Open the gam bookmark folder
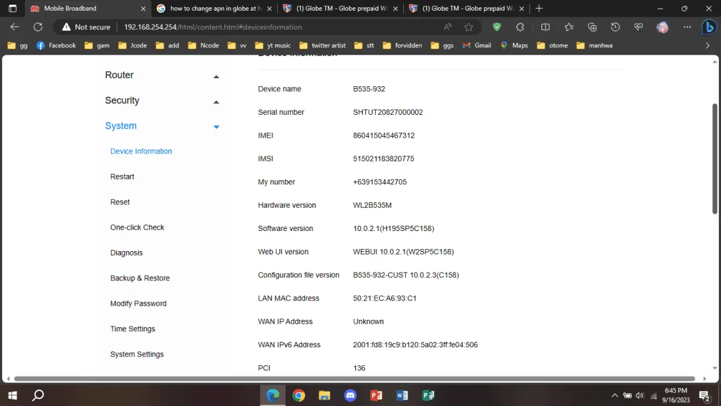This screenshot has height=406, width=721. coord(97,45)
